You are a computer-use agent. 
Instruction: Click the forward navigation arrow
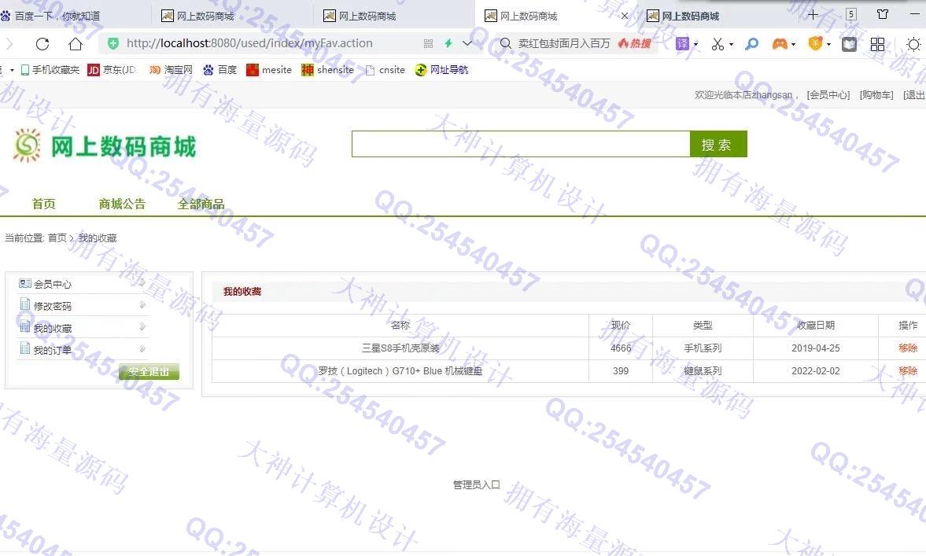click(9, 44)
